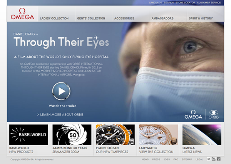Image resolution: width=231 pixels, height=164 pixels.
Task: Click the Watch the trailer text
Action: [62, 106]
